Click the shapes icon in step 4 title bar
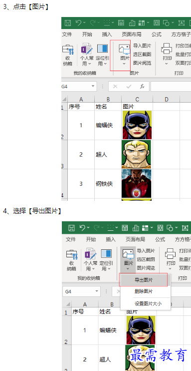Image resolution: width=191 pixels, height=371 pixels. click(x=170, y=228)
